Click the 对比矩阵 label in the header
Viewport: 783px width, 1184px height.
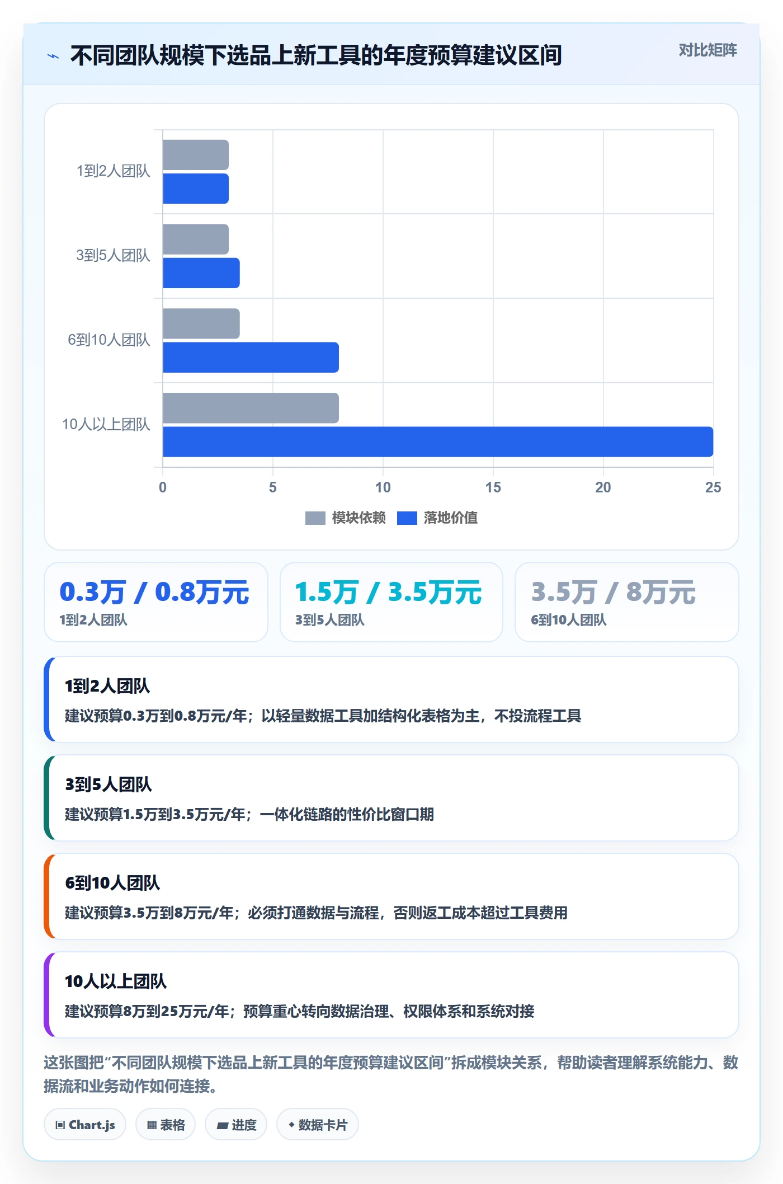[x=707, y=50]
